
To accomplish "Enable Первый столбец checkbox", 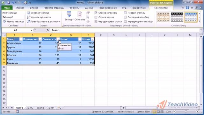I will [x=125, y=13].
